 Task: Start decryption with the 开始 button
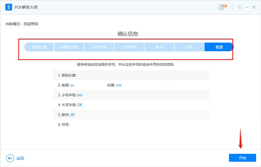point(242,158)
